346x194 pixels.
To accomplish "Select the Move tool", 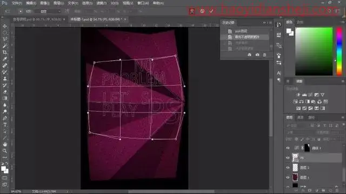I will tap(5, 26).
